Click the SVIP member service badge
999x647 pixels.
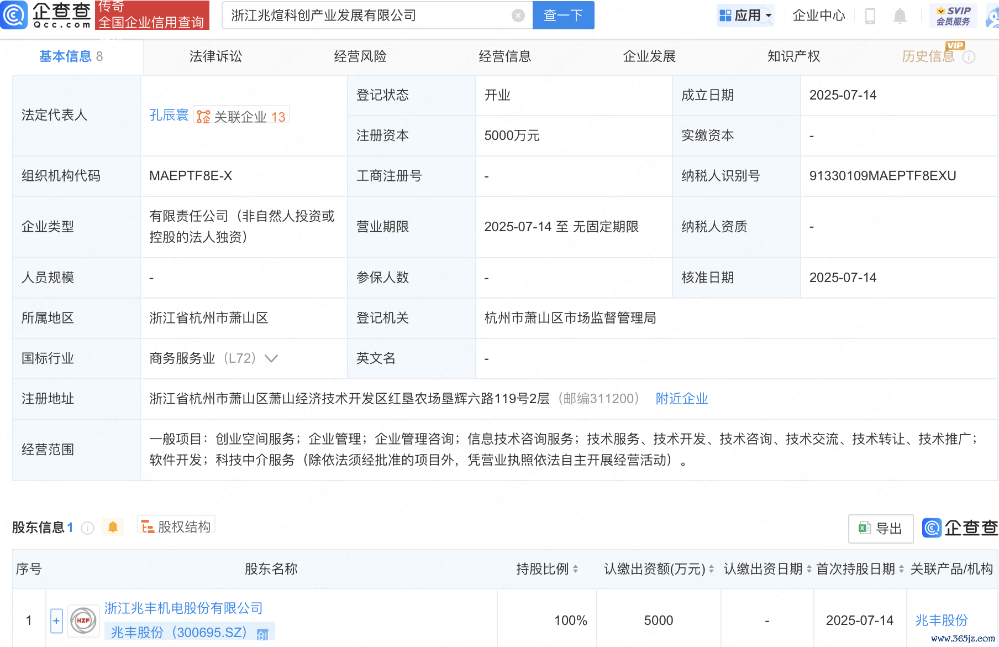click(953, 15)
